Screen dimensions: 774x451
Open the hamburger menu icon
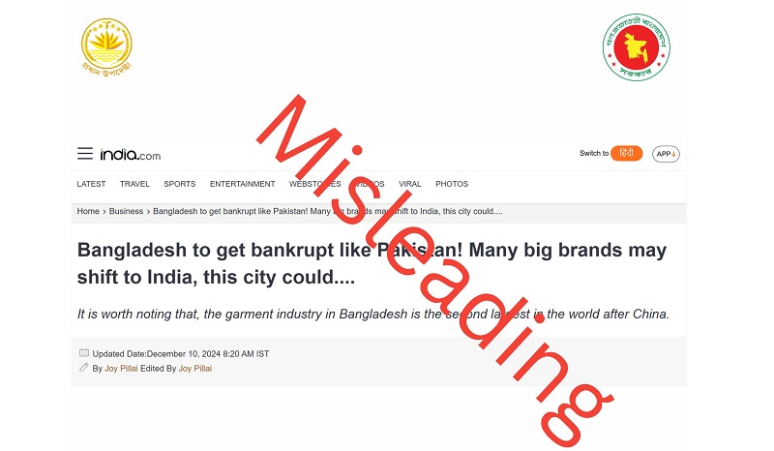tap(85, 154)
